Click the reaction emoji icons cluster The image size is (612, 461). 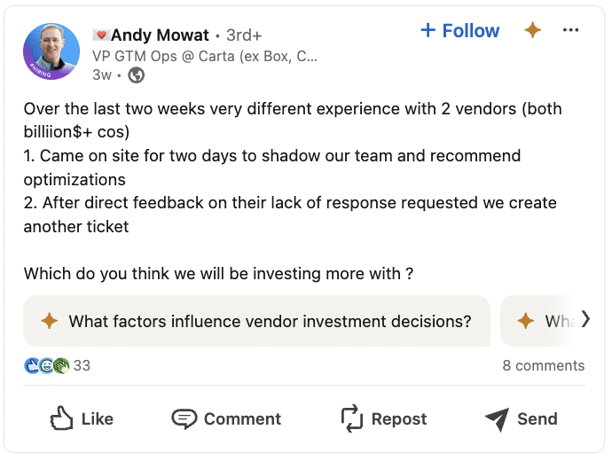(46, 366)
